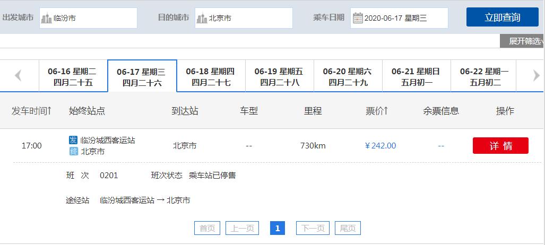This screenshot has width=545, height=245.
Task: Click the city icon in destination city field
Action: pos(202,18)
